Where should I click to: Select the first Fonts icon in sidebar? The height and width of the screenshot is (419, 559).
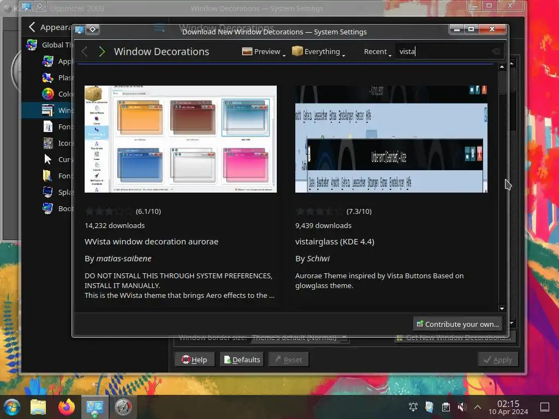coord(48,127)
